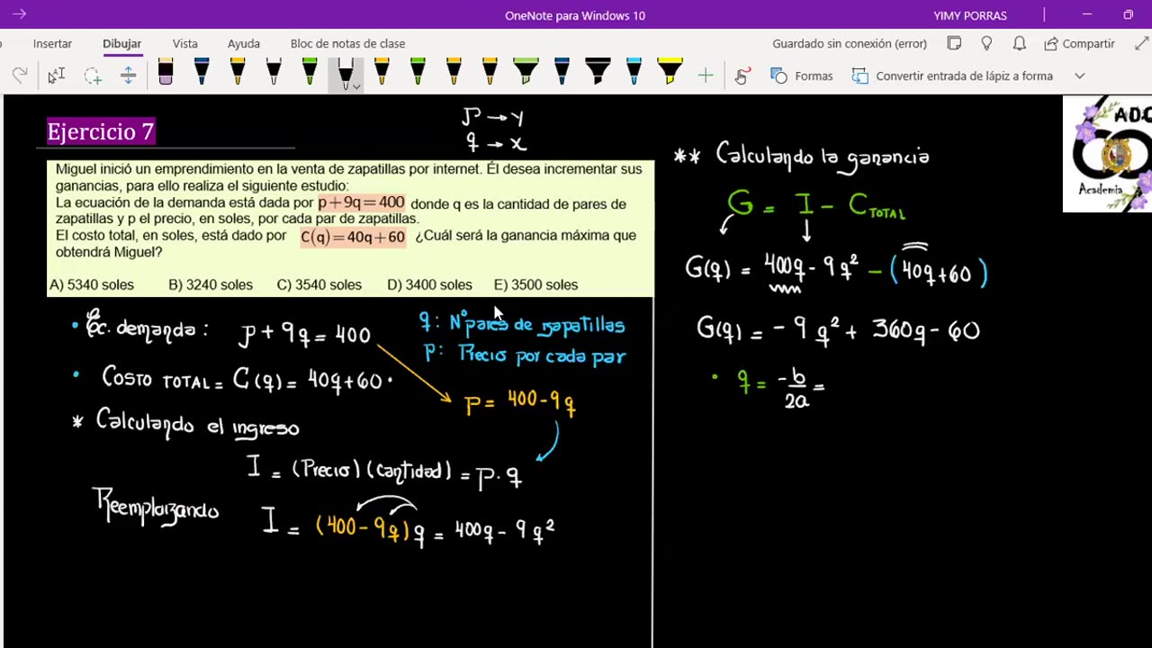Image resolution: width=1152 pixels, height=648 pixels.
Task: Click the Guardado sin conexión (error) status
Action: (x=849, y=43)
